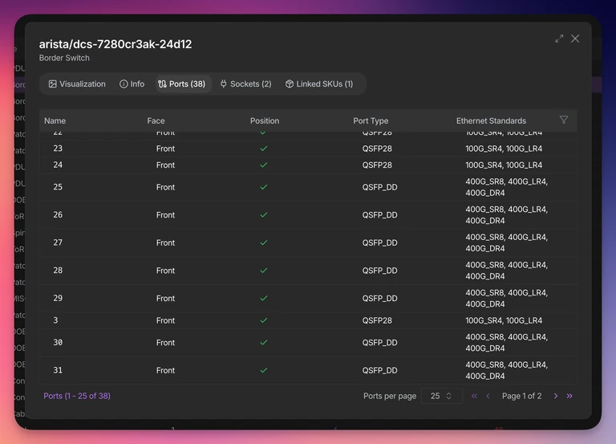Screen dimensions: 616x444
Task: Click QSFP_DD port type in row 25
Action: pyautogui.click(x=379, y=187)
